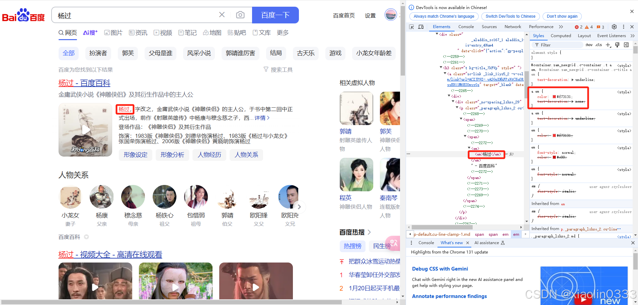Open DevTools settings gear
Image resolution: width=638 pixels, height=305 pixels.
click(614, 27)
